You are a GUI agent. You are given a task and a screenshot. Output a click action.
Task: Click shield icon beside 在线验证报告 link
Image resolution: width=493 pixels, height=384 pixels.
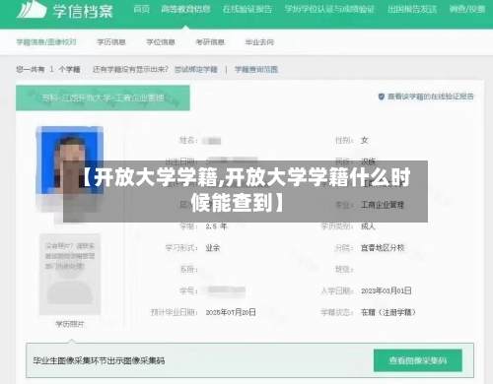(382, 96)
